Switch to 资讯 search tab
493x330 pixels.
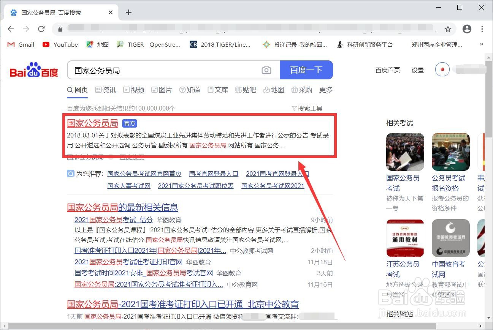[x=106, y=90]
